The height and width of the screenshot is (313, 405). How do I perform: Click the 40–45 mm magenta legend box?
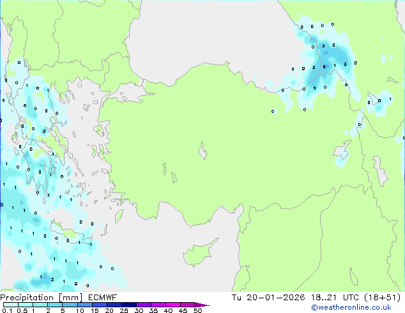pos(173,305)
